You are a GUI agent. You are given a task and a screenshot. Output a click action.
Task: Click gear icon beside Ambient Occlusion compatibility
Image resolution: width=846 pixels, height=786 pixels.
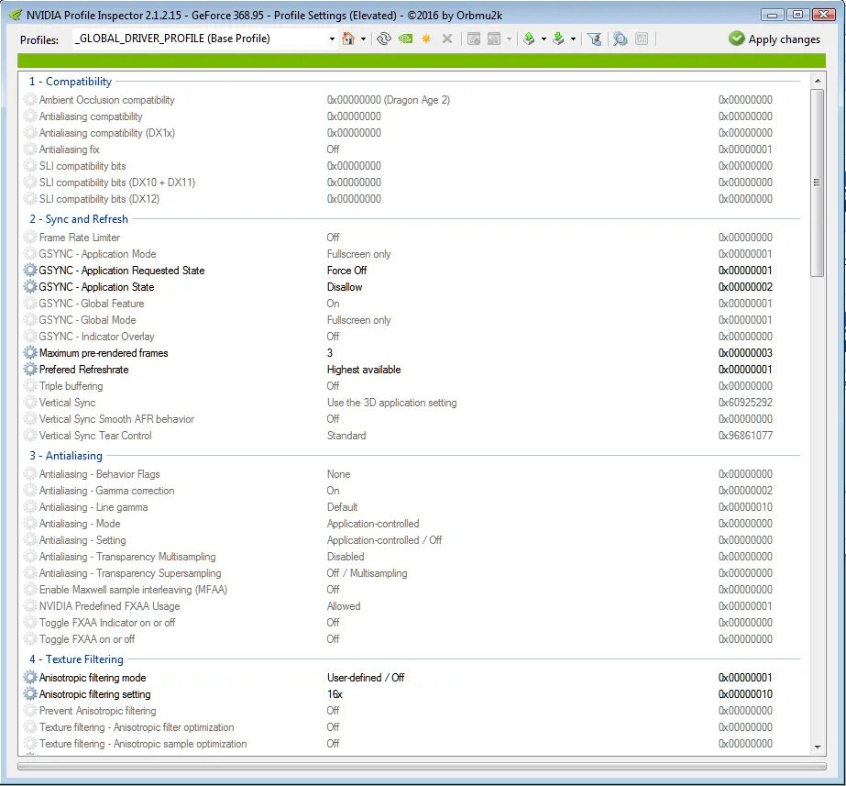(30, 100)
